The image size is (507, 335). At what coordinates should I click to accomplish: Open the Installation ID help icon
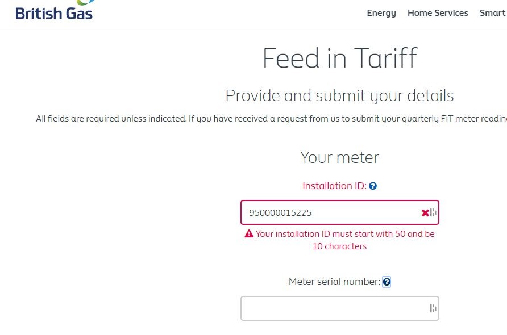pos(373,186)
